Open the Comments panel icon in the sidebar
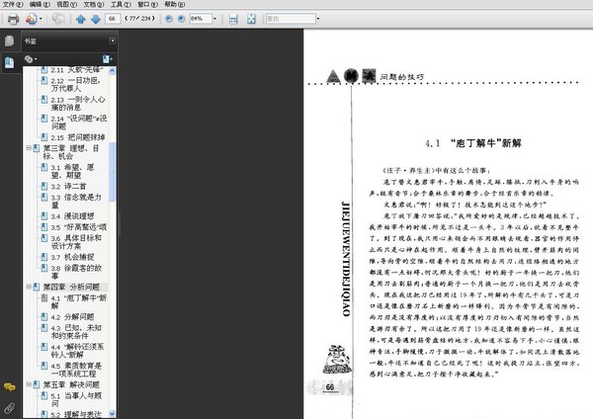The height and width of the screenshot is (419, 593). tap(10, 386)
